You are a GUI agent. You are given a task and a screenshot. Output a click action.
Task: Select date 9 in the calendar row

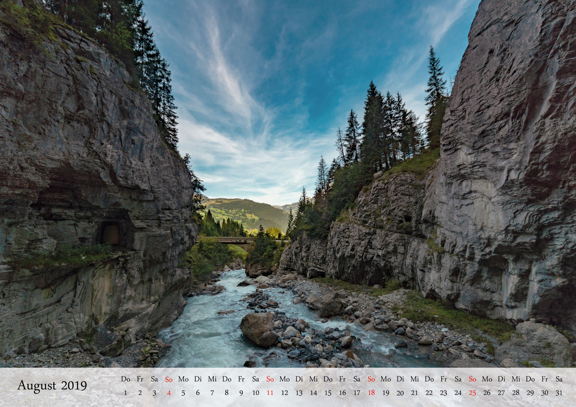[x=241, y=393]
